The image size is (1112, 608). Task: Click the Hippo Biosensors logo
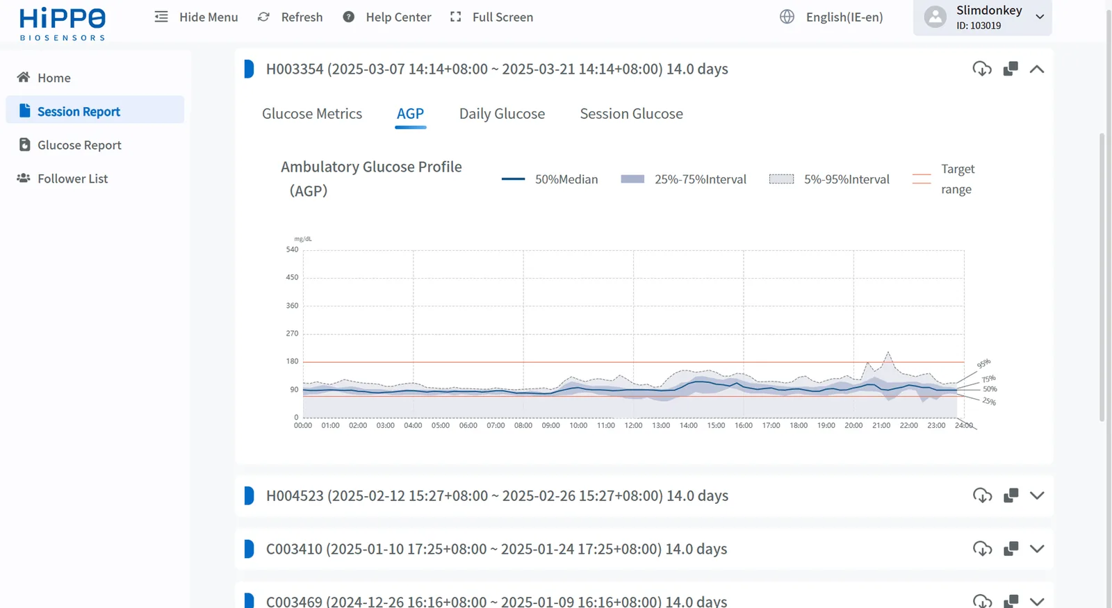(x=63, y=25)
